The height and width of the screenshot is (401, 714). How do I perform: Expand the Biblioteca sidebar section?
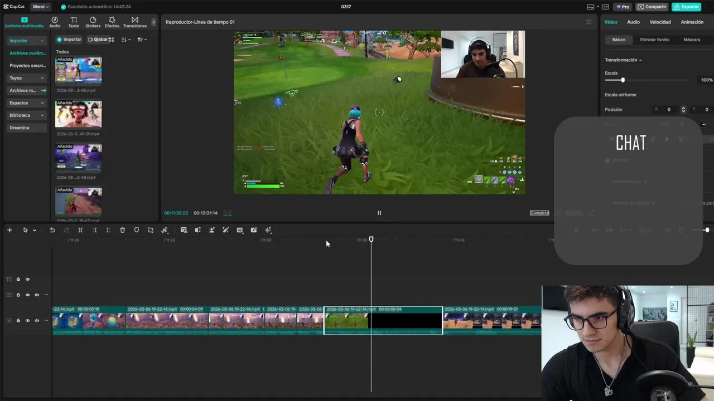pyautogui.click(x=42, y=115)
